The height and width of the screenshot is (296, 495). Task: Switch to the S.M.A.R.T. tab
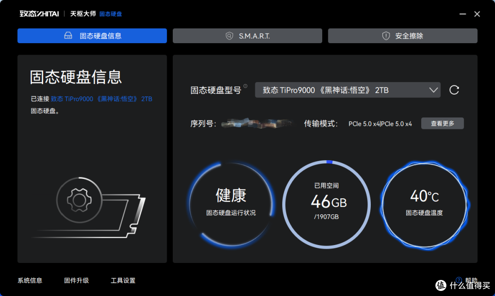coord(247,36)
